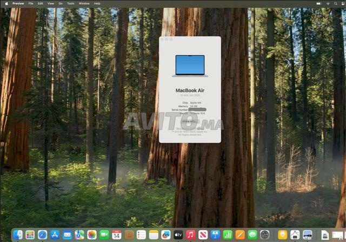Launch the Music app from dock
The width and height of the screenshot is (346, 242).
tap(190, 234)
